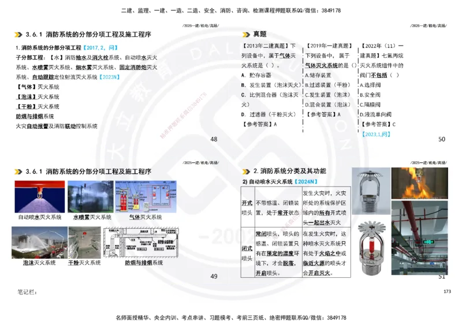Click the 1.消防系统的分部分项工程 subheading

tap(49, 48)
